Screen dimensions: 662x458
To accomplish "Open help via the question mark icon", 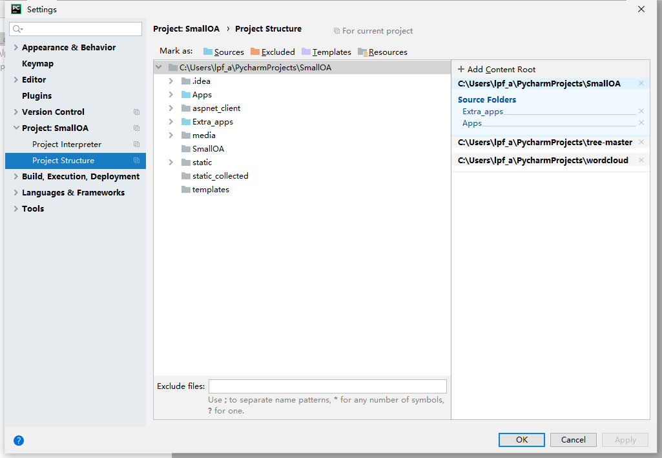I will [19, 441].
